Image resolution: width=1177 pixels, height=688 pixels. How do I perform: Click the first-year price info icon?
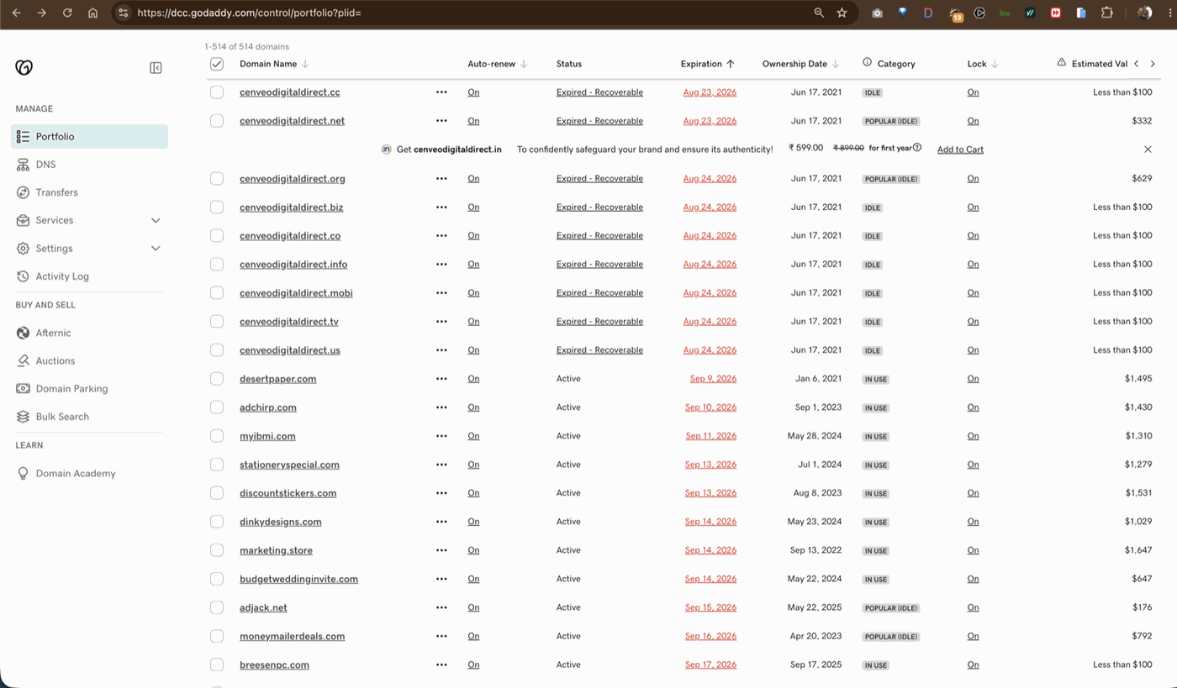917,148
